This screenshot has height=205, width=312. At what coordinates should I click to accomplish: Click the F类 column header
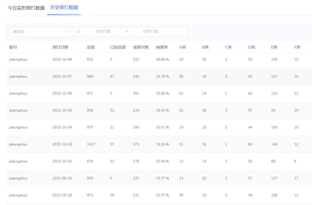click(x=297, y=47)
